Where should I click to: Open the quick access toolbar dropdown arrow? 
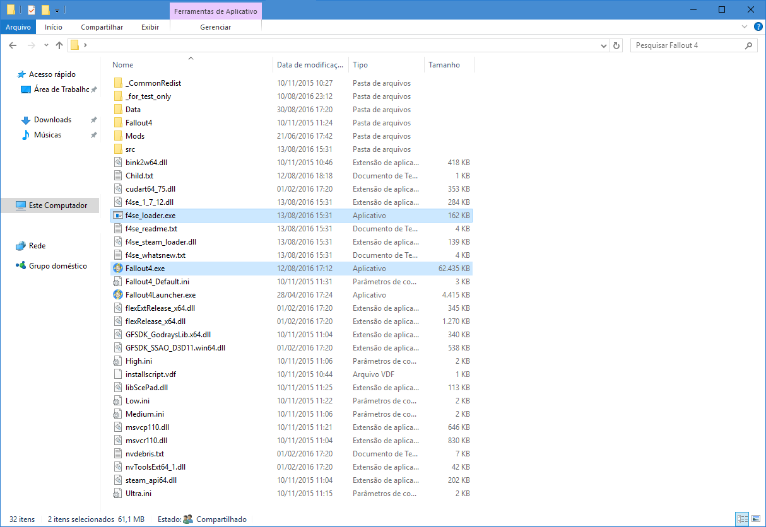point(57,11)
